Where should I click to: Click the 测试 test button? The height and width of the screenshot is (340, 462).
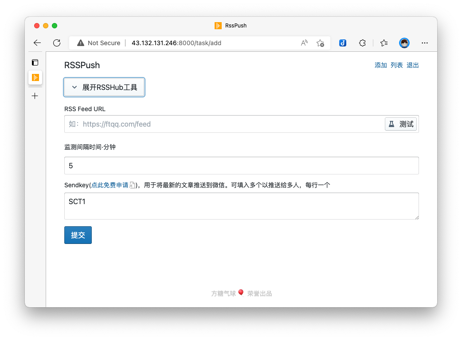[401, 124]
